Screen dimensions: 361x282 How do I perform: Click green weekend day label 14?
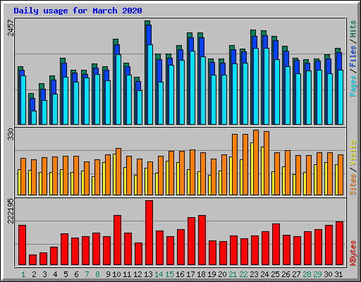point(159,274)
